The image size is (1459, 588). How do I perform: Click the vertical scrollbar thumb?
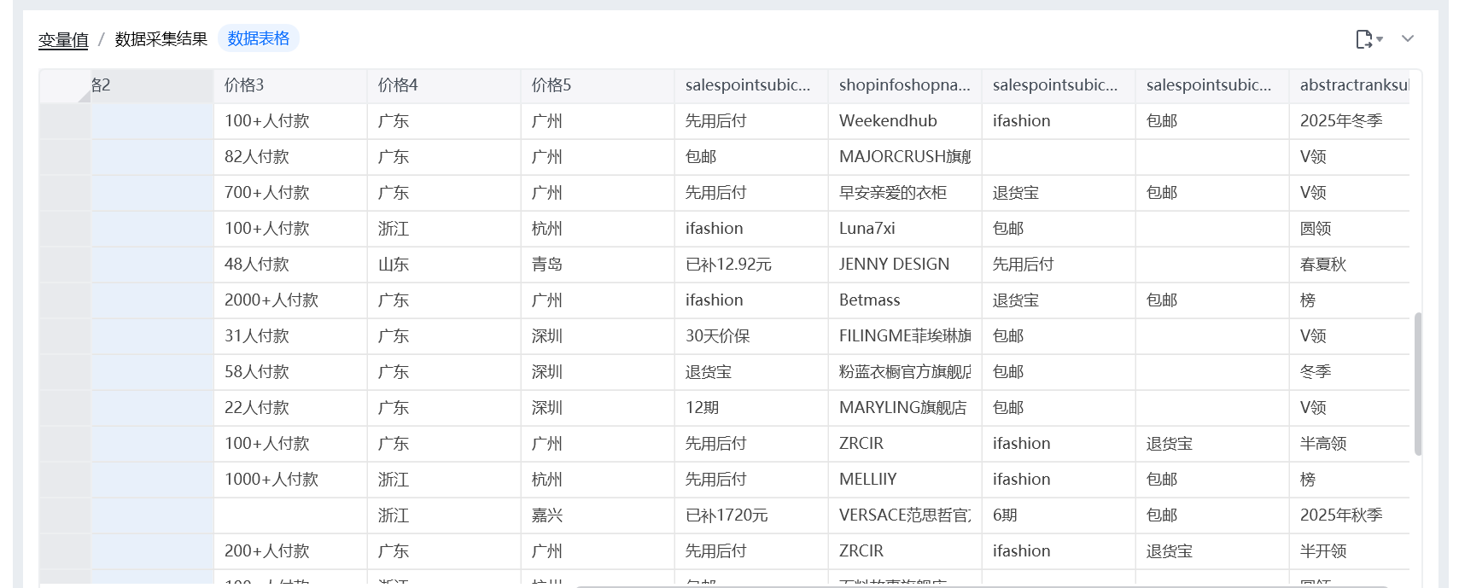1418,384
